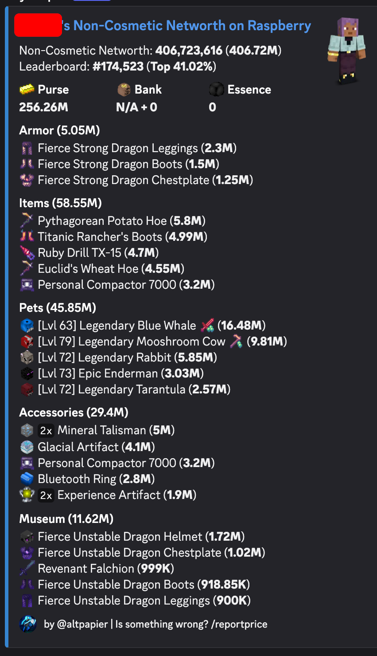Image resolution: width=377 pixels, height=656 pixels.
Task: Click the /reportprice footer text
Action: pos(239,624)
